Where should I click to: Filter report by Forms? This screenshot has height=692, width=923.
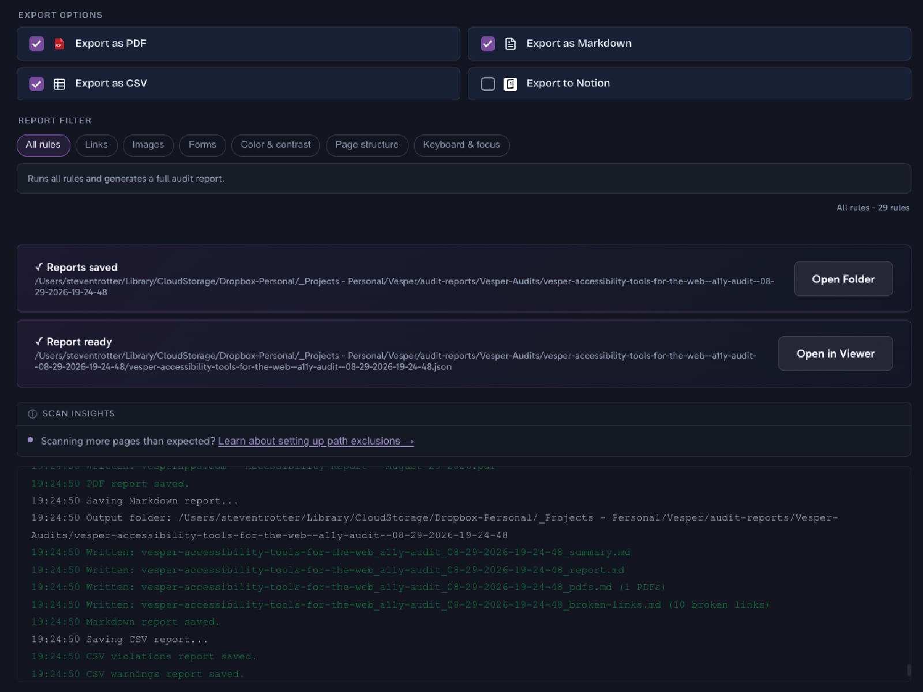202,145
